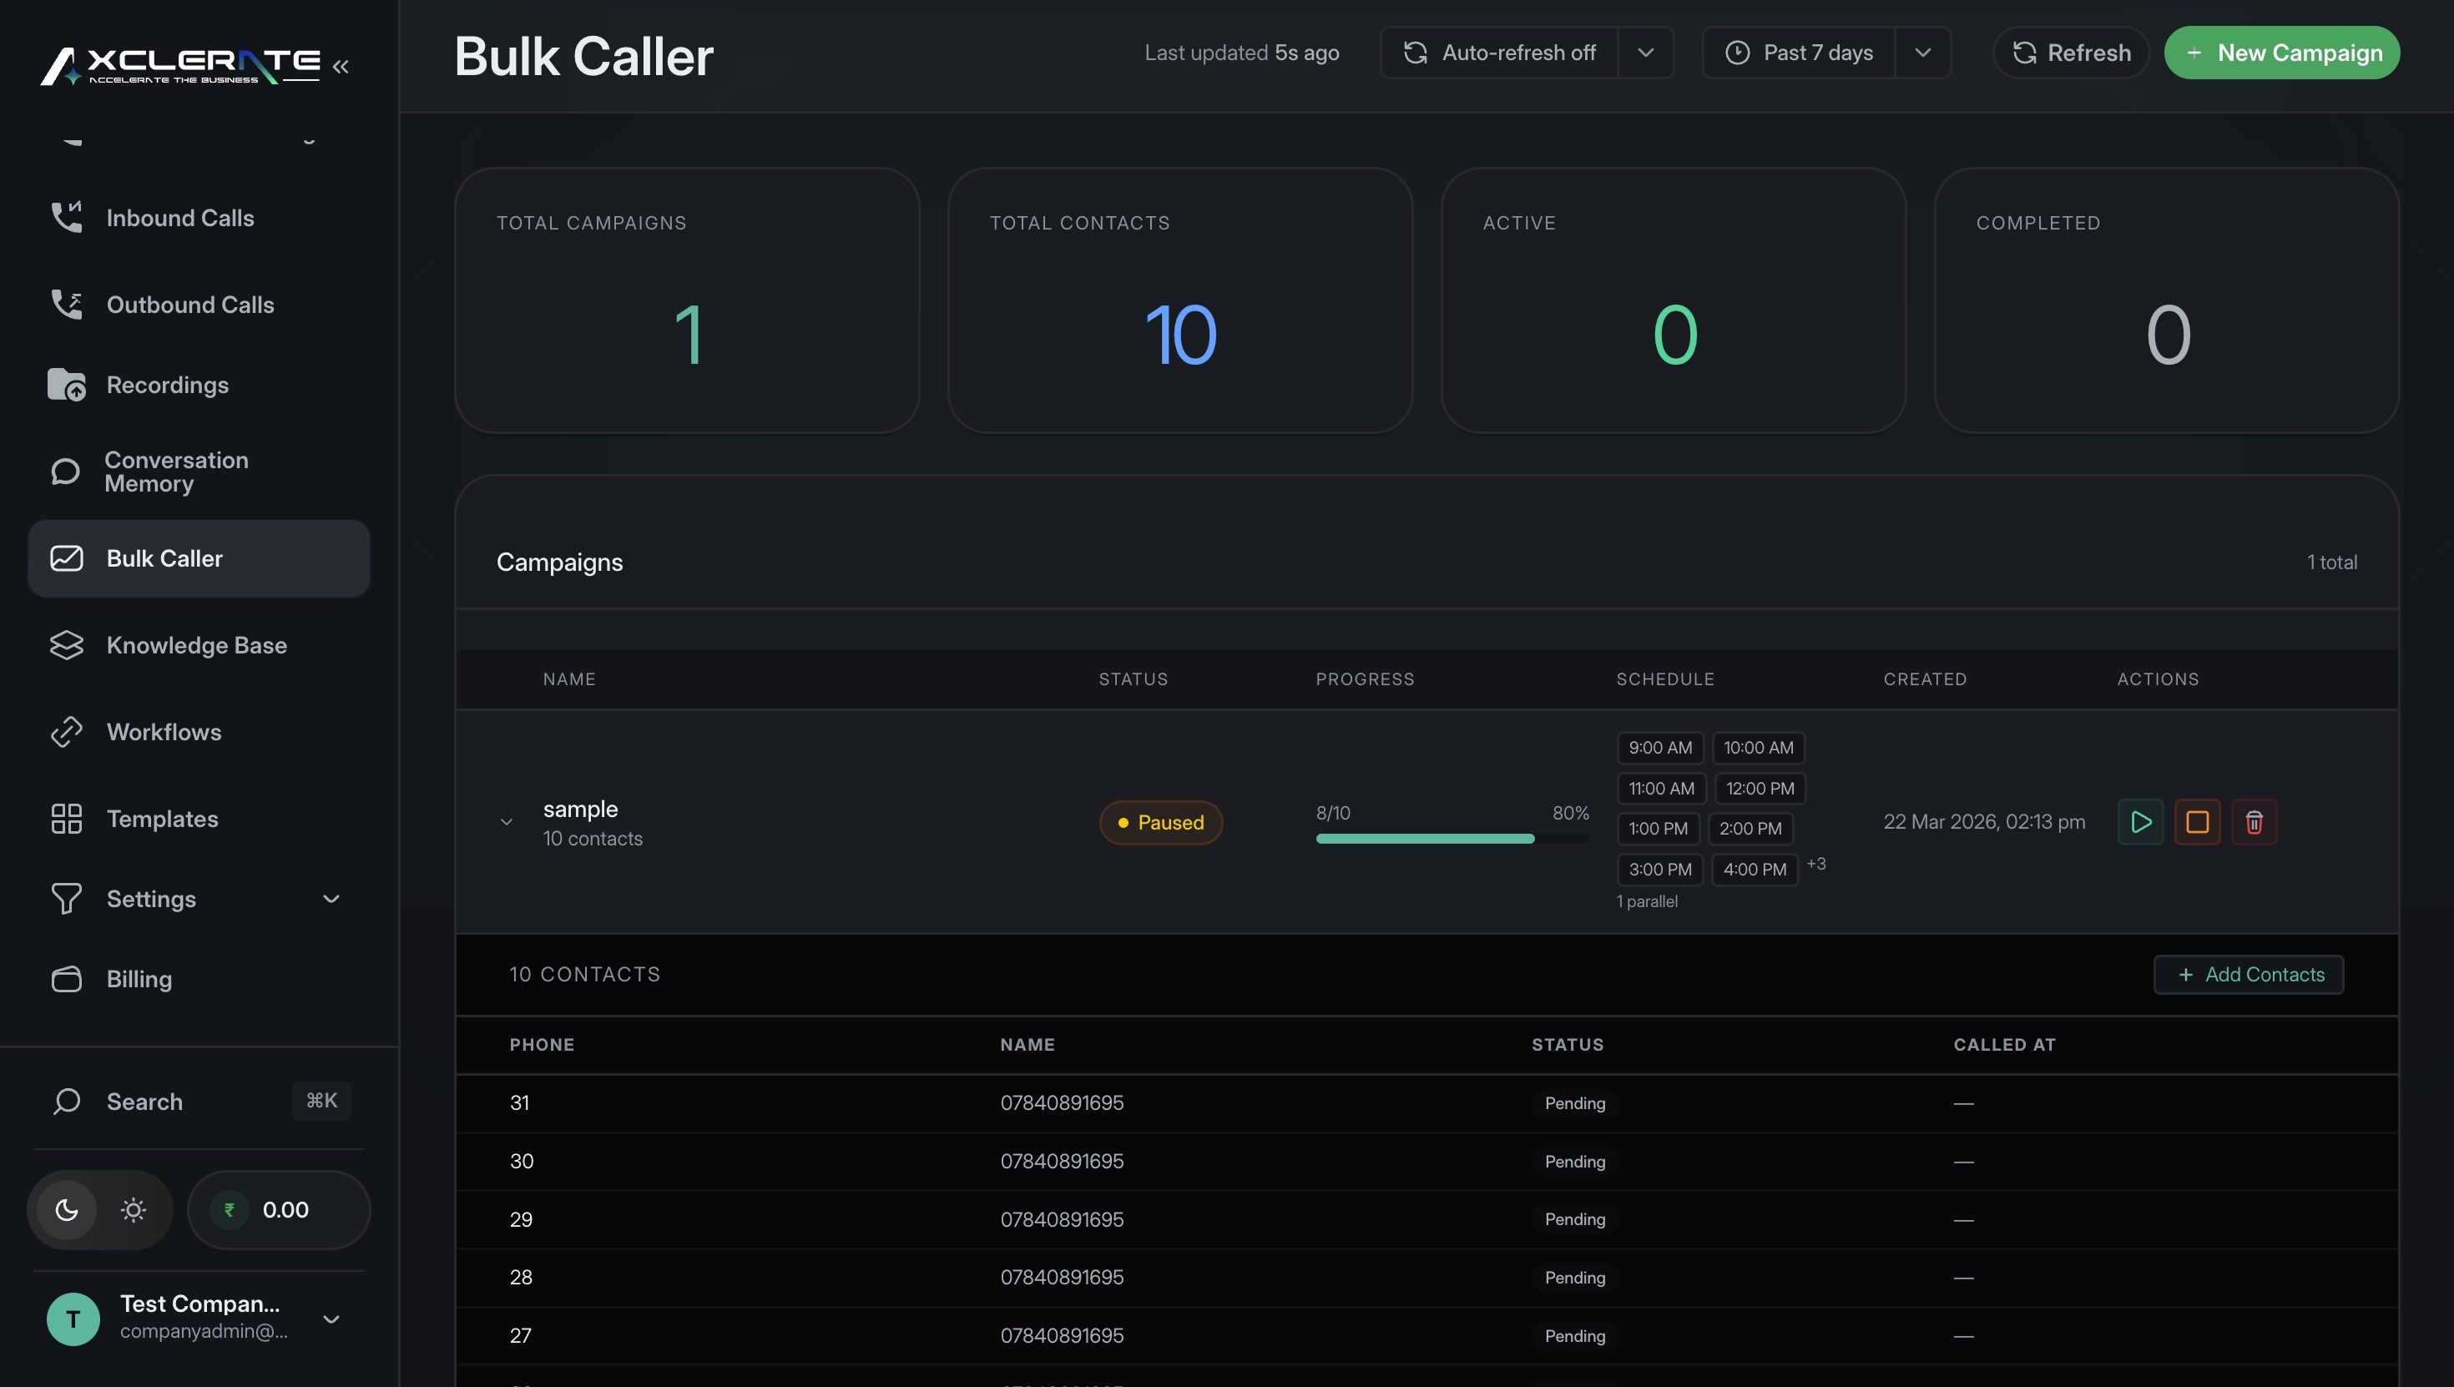Open Recordings from the sidebar
The width and height of the screenshot is (2454, 1387).
coord(167,385)
